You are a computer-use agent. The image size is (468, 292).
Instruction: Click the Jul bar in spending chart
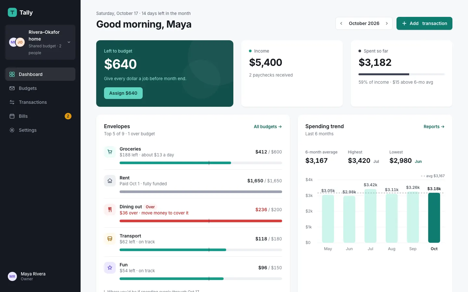[370, 216]
